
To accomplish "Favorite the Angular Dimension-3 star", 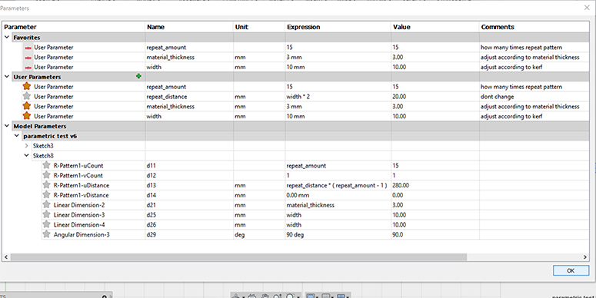I will (46, 234).
